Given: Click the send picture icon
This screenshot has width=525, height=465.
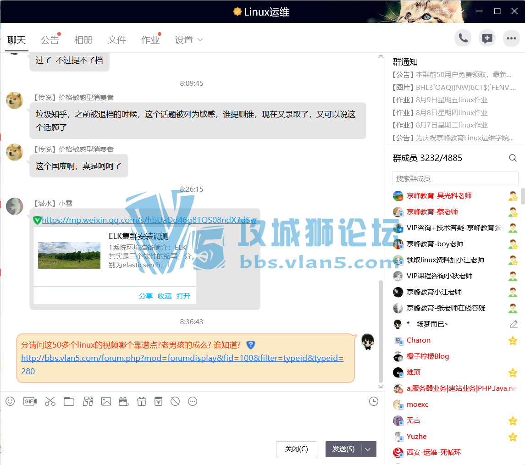Looking at the screenshot, I should 106,401.
